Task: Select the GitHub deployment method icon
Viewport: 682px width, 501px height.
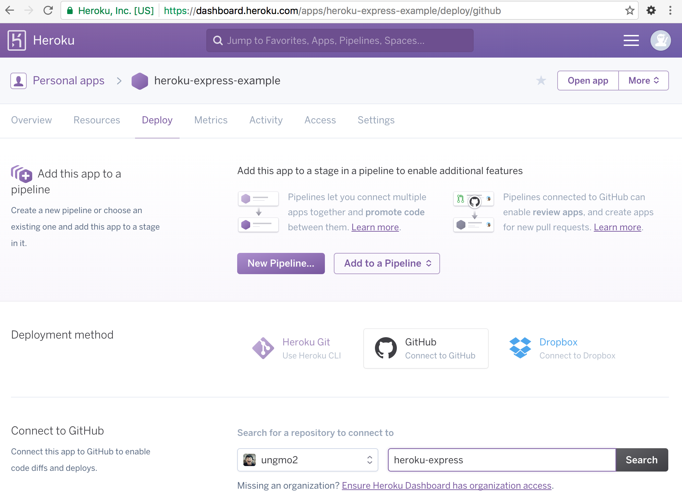Action: pos(386,348)
